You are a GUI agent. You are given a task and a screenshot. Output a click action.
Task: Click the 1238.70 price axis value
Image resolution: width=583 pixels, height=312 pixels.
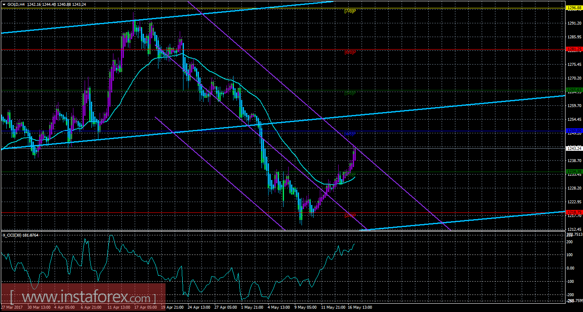(x=574, y=161)
